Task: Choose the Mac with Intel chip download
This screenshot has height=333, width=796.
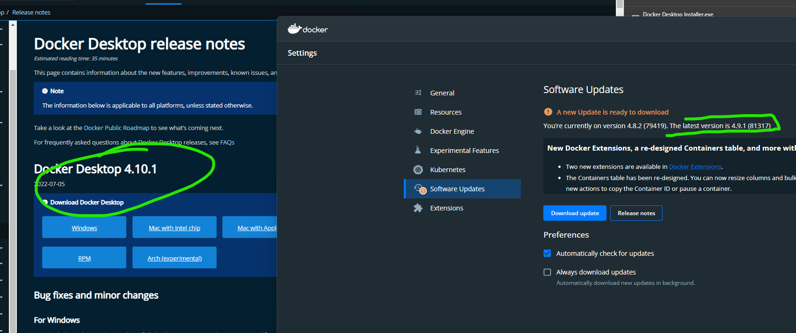Action: pyautogui.click(x=174, y=228)
